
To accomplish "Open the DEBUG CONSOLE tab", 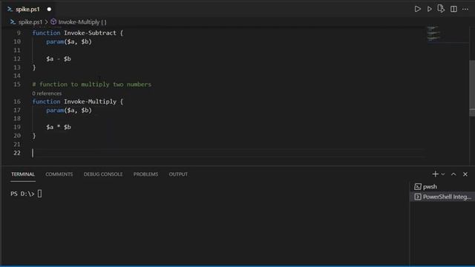I will coord(103,174).
